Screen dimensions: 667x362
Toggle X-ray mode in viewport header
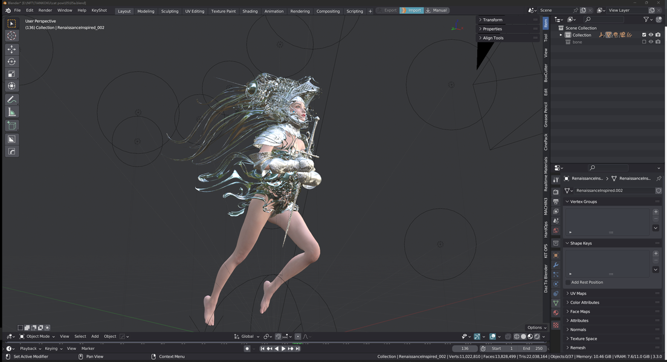(x=508, y=337)
